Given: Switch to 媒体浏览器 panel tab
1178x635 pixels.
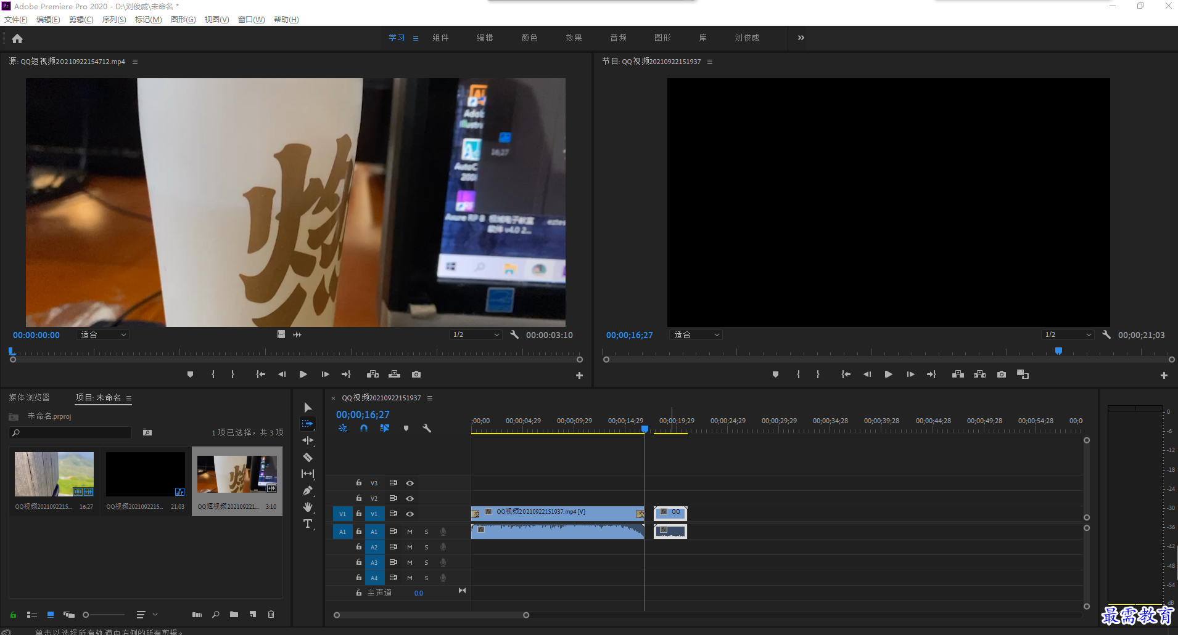Looking at the screenshot, I should (29, 397).
